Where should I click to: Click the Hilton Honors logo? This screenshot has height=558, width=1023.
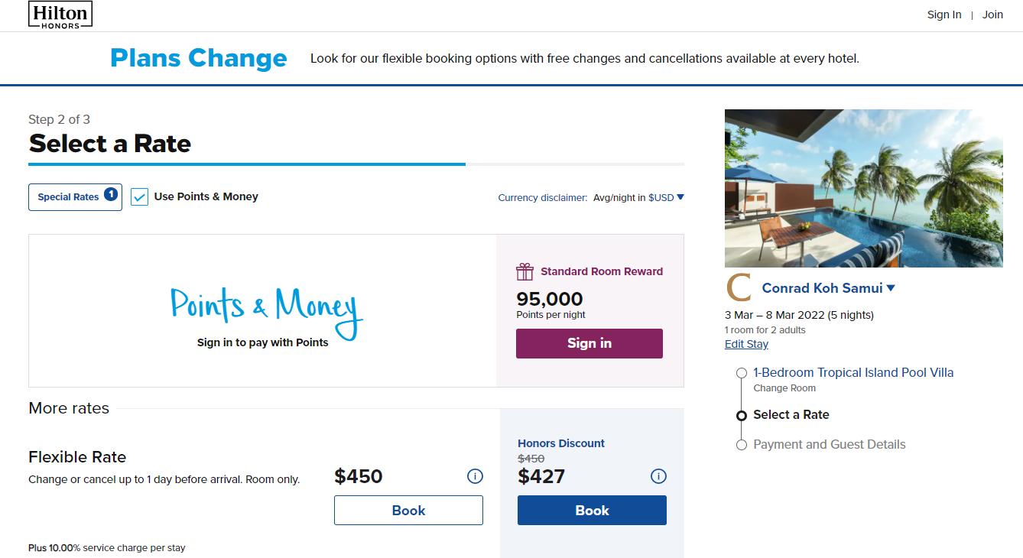click(60, 14)
